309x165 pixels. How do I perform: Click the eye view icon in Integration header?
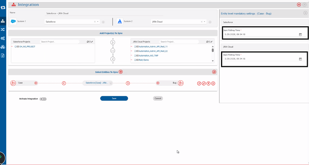click(x=299, y=5)
